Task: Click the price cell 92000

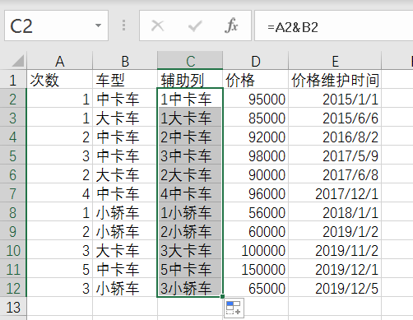Action: click(x=255, y=136)
